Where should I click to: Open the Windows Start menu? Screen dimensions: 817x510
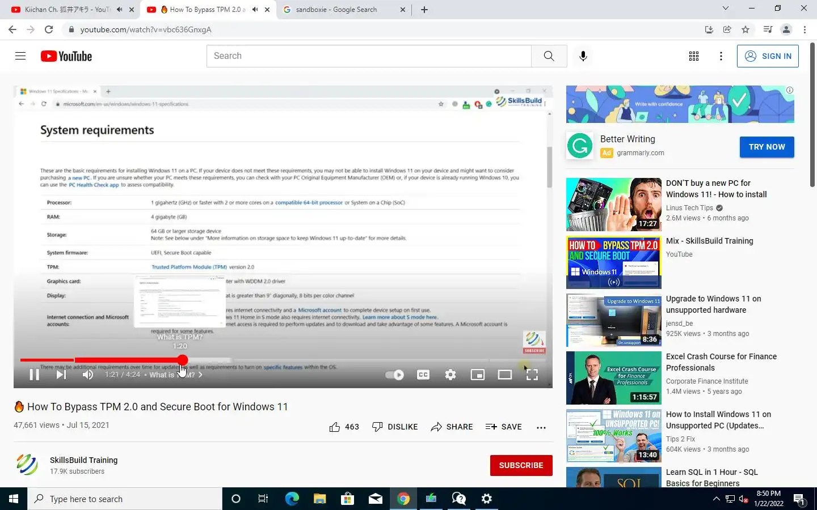tap(14, 499)
